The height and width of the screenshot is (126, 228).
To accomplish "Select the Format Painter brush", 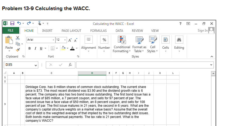I will coord(18,50).
